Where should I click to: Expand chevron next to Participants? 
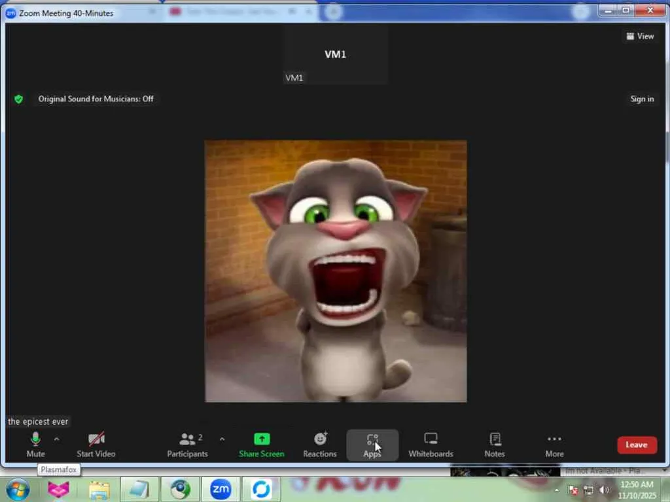[222, 439]
